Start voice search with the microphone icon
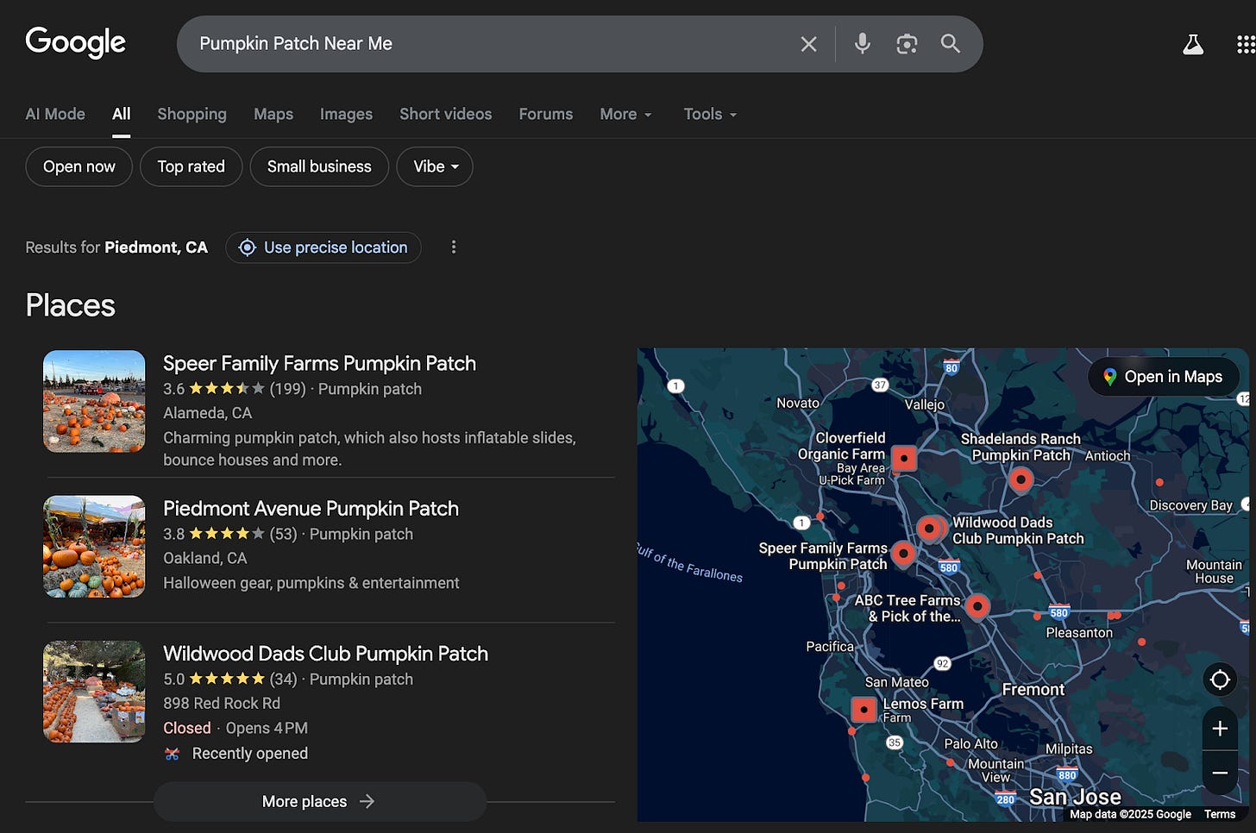This screenshot has height=833, width=1256. pyautogui.click(x=862, y=44)
